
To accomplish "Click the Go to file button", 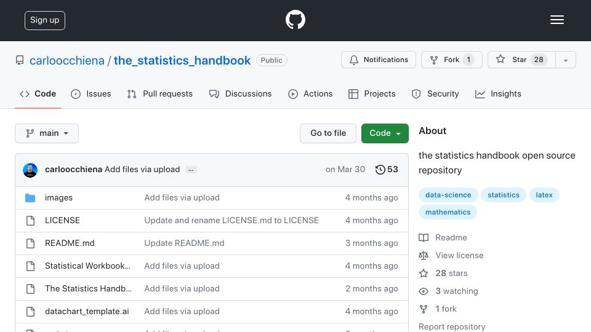I will pos(328,133).
